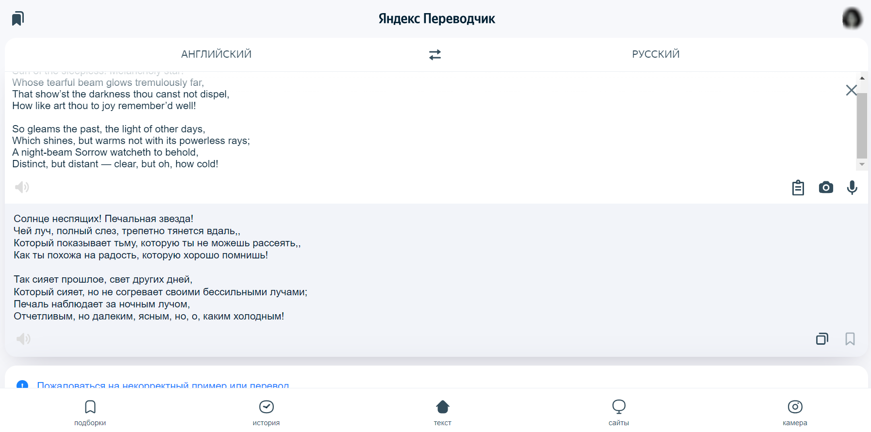
Task: Click the source text scrollbar down arrow
Action: tap(862, 164)
